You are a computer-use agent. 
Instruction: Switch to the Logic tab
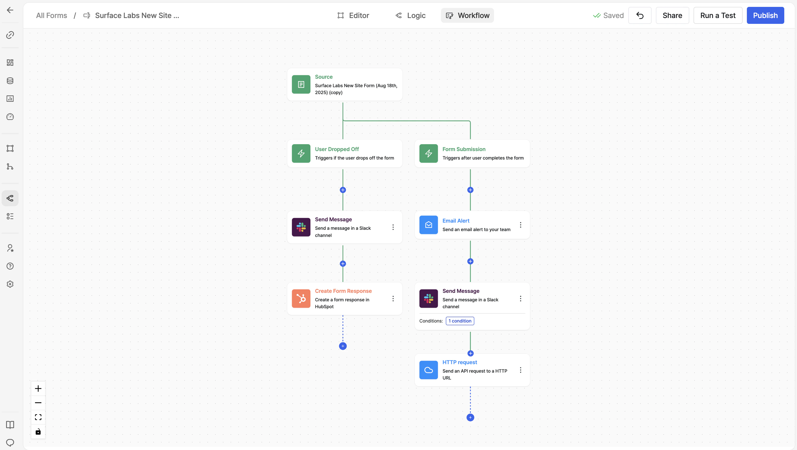point(410,15)
